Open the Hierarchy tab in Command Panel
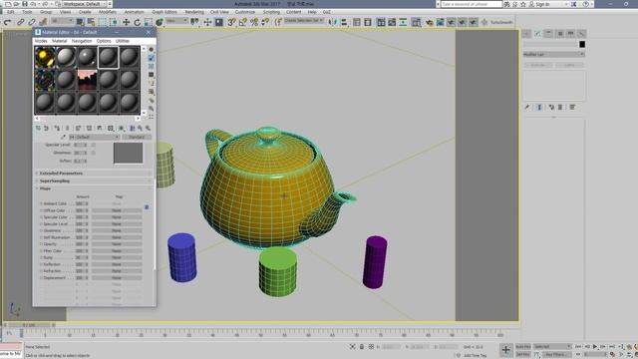638x359 pixels. [x=548, y=34]
